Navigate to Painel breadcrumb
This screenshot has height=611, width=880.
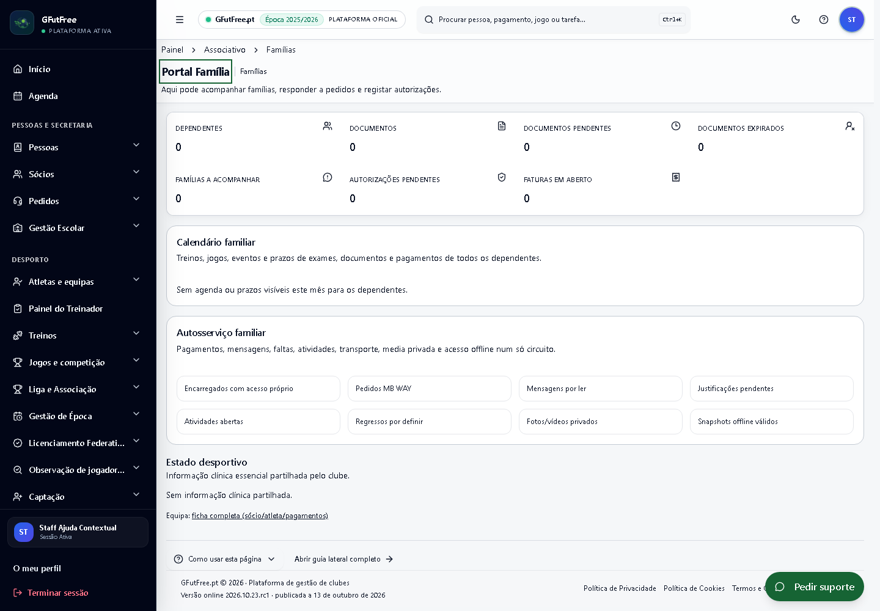pos(172,49)
